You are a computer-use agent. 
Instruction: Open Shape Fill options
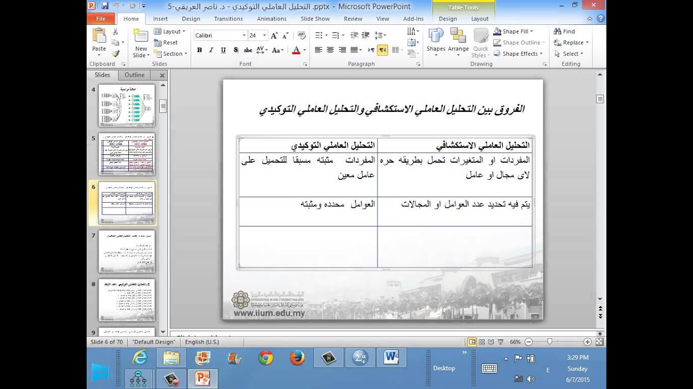point(513,32)
